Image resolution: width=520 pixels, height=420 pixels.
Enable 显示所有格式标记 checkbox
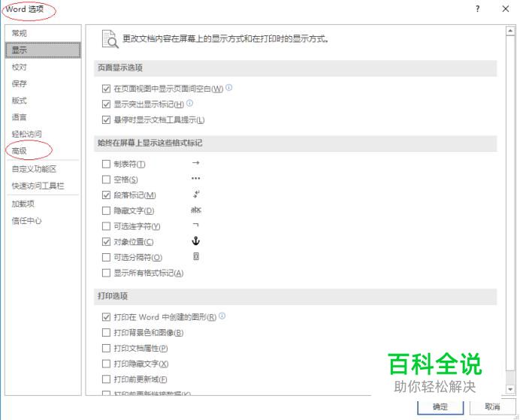click(106, 273)
